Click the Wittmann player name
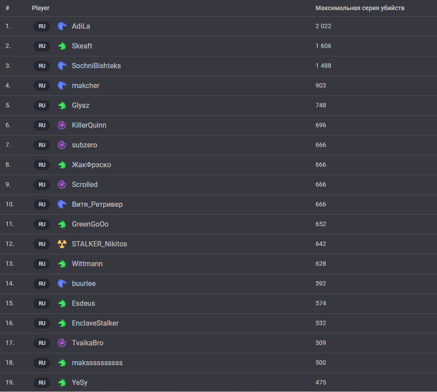This screenshot has width=437, height=392. 87,264
